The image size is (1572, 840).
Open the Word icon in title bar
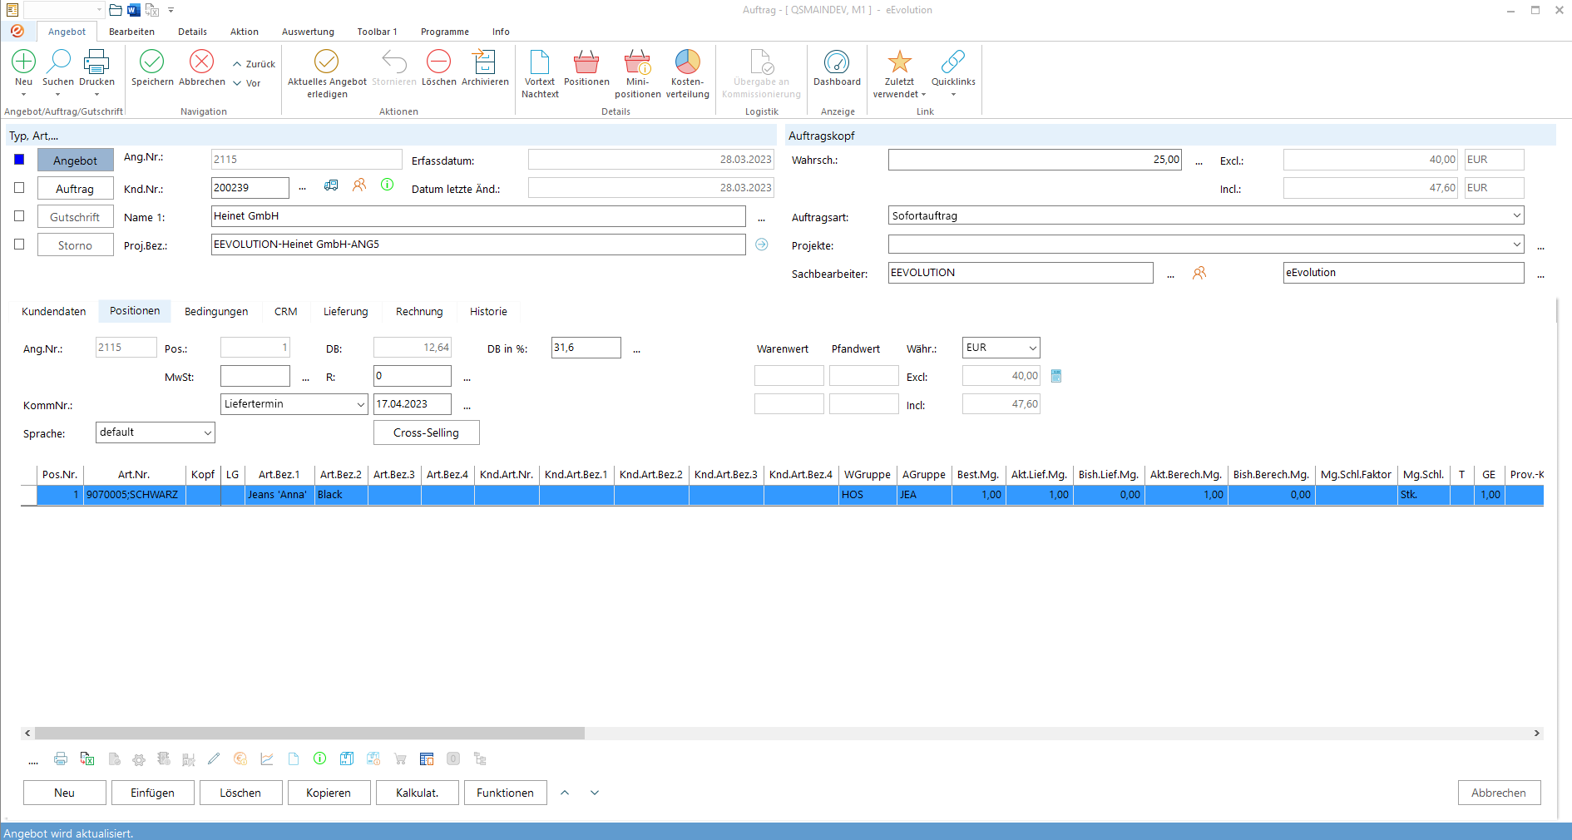(133, 10)
